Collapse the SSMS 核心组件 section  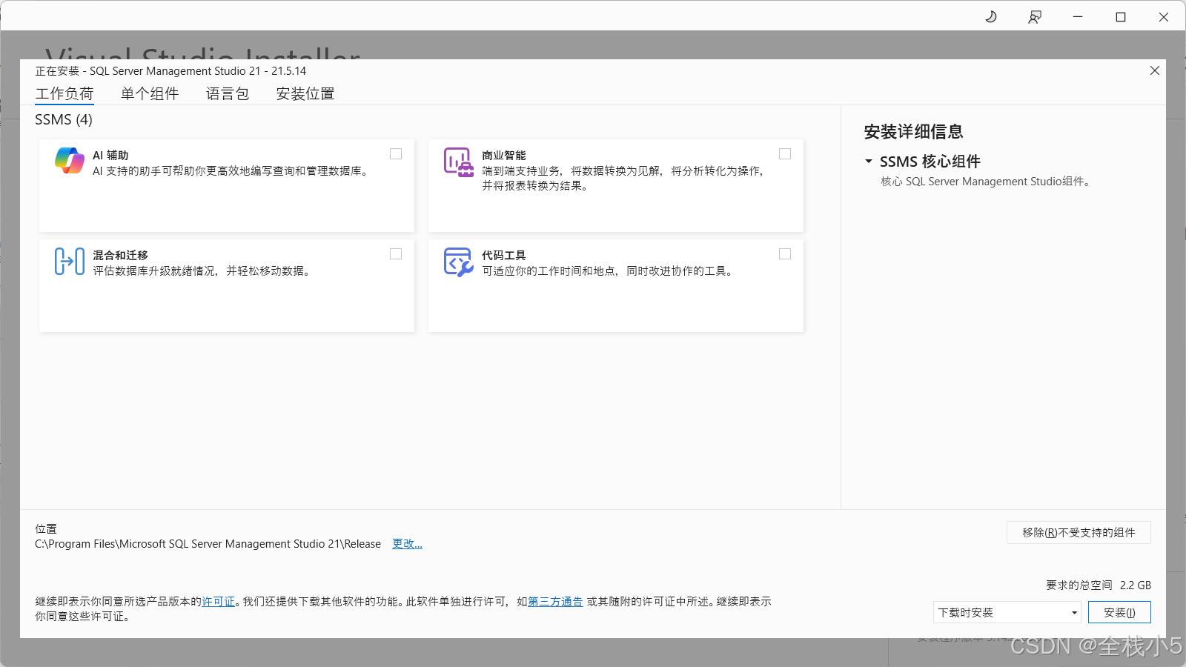869,161
